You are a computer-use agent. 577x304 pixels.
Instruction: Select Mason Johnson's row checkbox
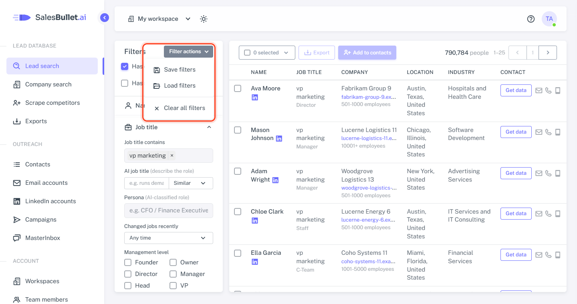tap(238, 130)
